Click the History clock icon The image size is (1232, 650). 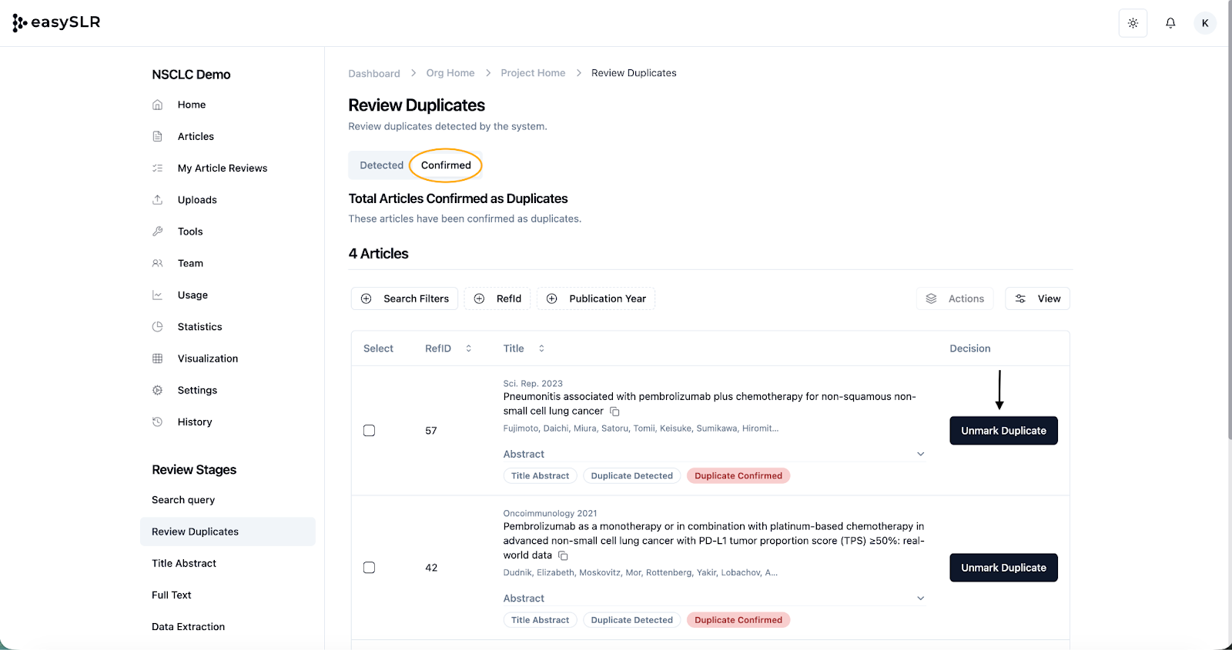pos(158,422)
